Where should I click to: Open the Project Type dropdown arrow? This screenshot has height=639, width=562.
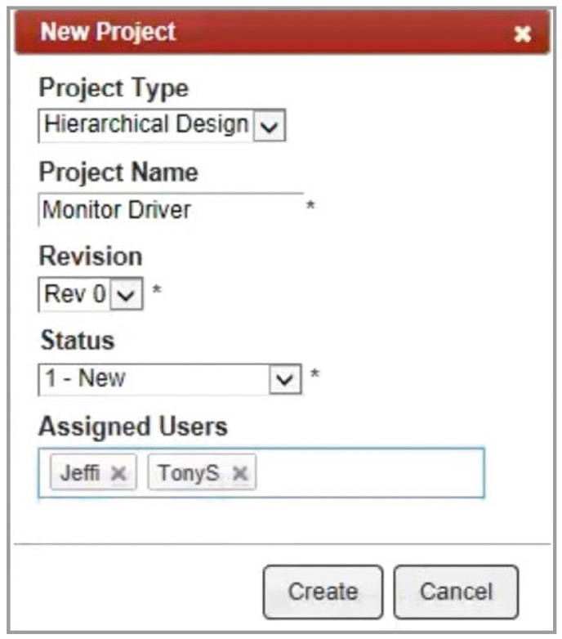[270, 126]
